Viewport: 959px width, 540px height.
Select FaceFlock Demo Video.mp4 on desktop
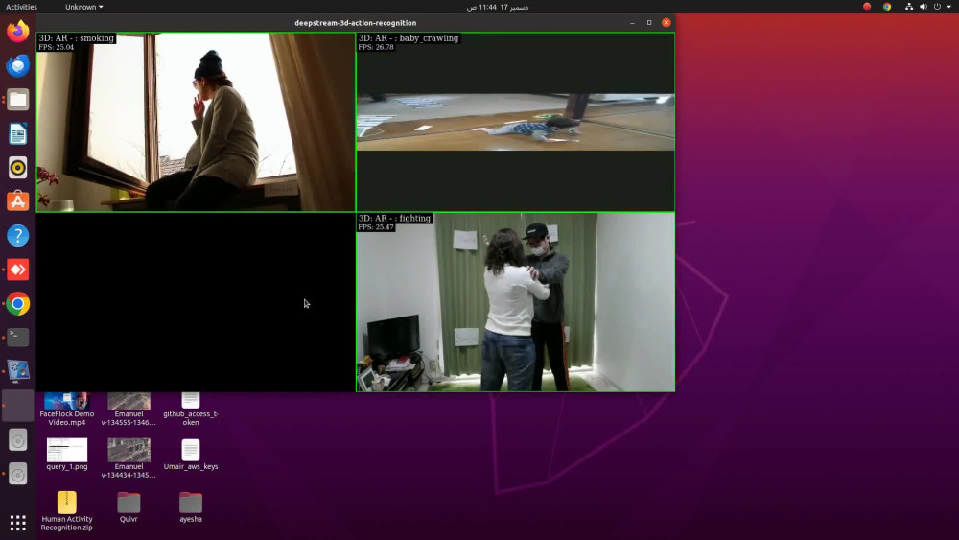pyautogui.click(x=67, y=410)
